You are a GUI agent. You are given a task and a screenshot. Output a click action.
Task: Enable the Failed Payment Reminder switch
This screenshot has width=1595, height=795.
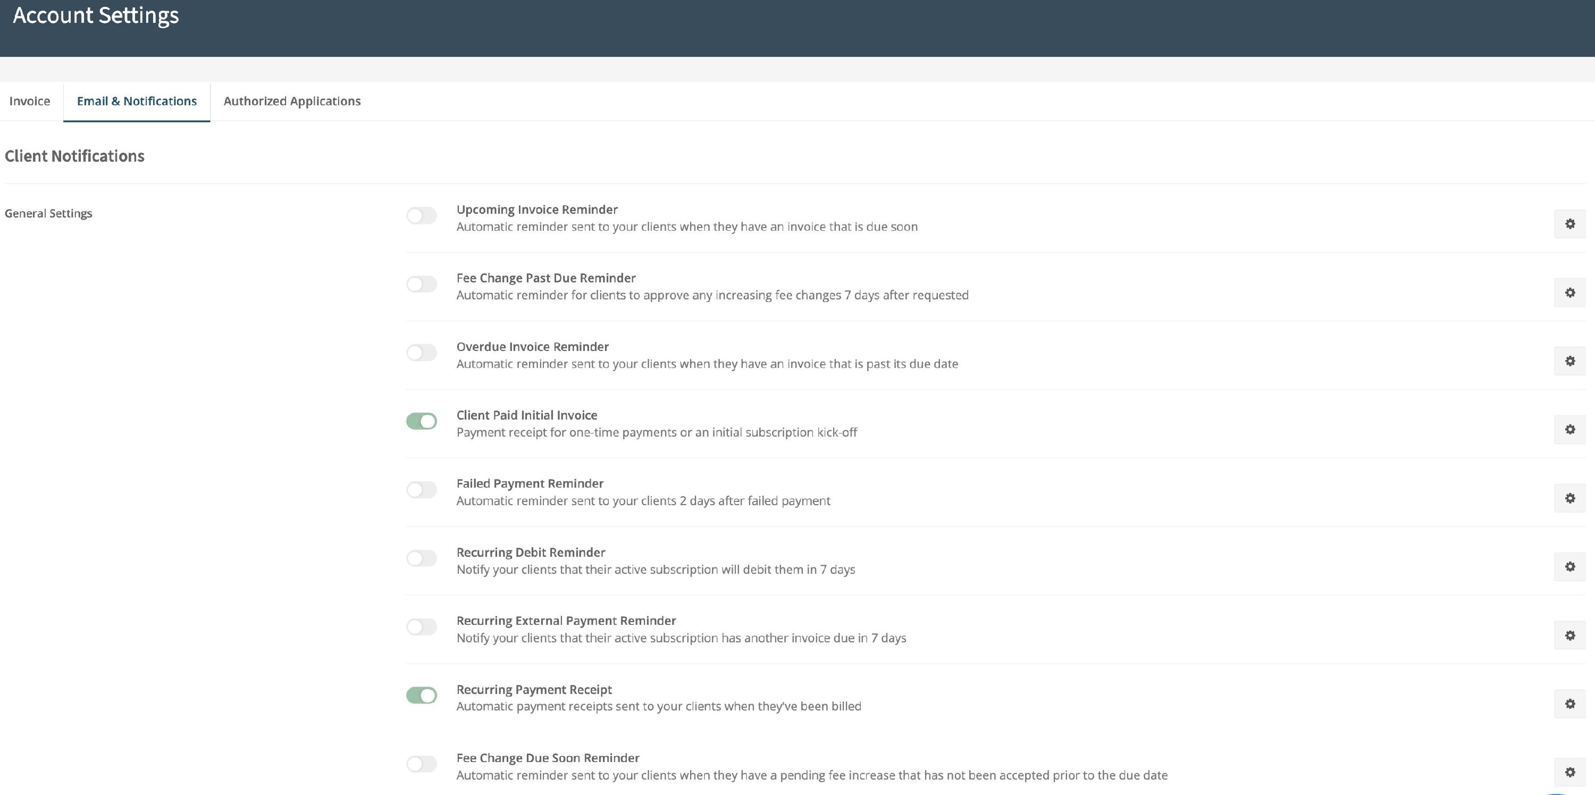click(422, 490)
